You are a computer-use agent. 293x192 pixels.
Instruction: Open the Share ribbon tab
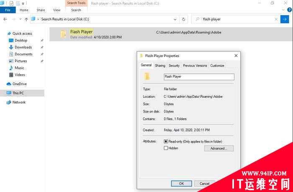click(x=41, y=10)
